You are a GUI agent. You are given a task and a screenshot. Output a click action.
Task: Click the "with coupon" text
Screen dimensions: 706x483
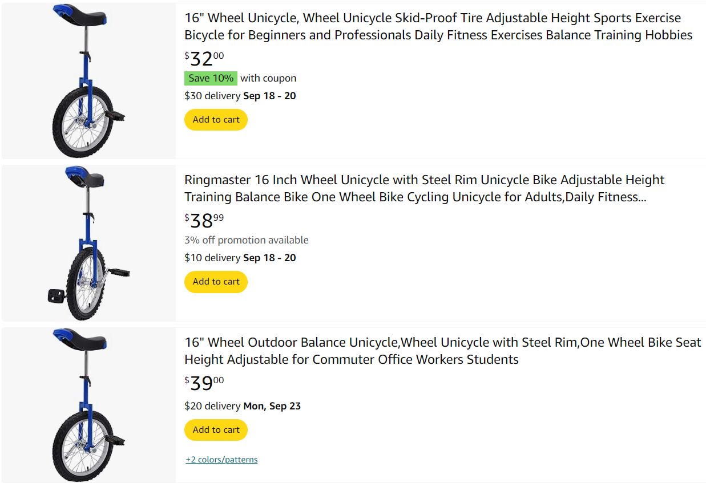(268, 78)
